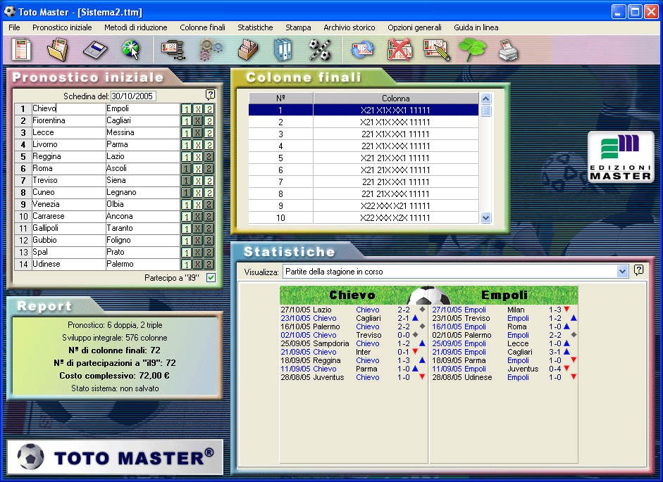
Task: Toggle sign X for Livorno-Parma
Action: (197, 145)
